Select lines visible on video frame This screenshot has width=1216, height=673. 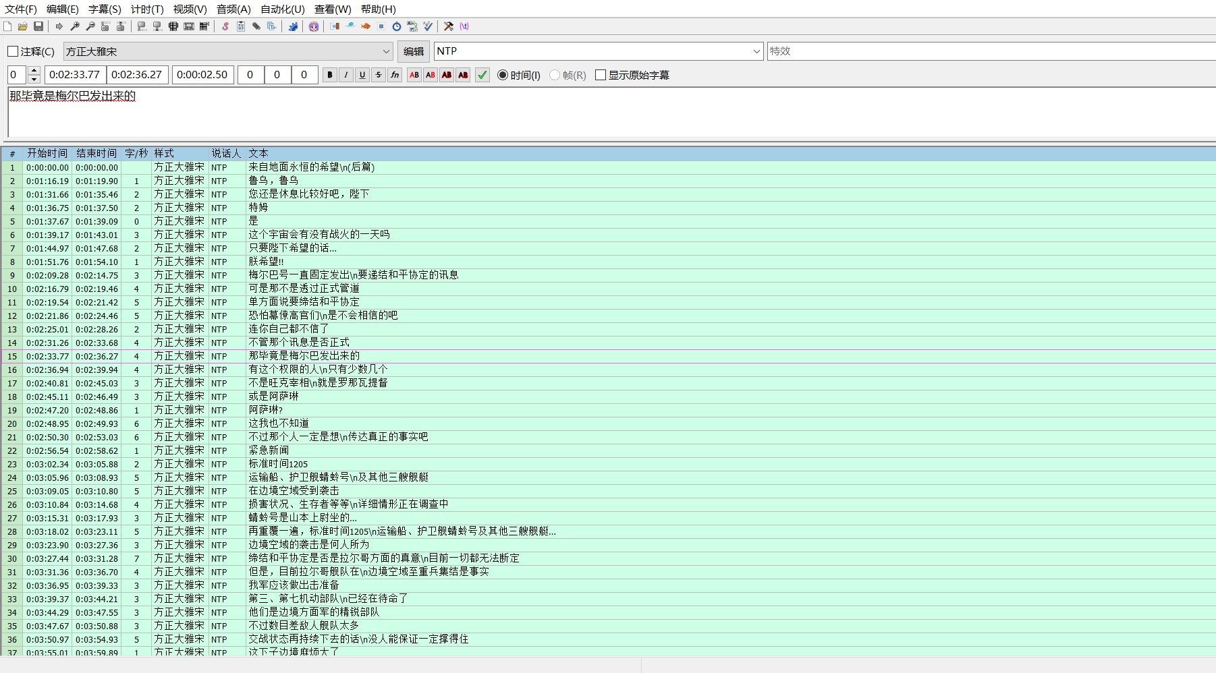pyautogui.click(x=173, y=26)
